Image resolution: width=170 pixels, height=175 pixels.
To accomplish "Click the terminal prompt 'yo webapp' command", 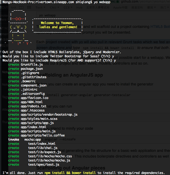I will pos(102,2).
